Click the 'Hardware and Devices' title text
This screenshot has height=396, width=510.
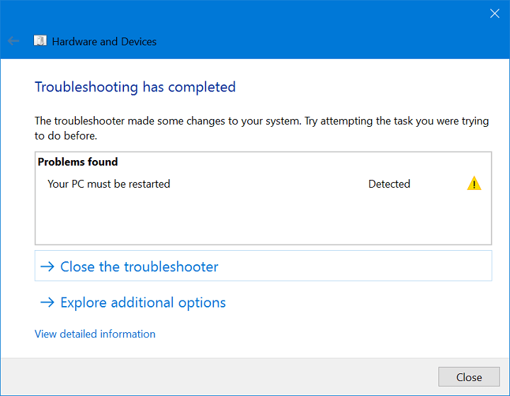click(x=104, y=42)
